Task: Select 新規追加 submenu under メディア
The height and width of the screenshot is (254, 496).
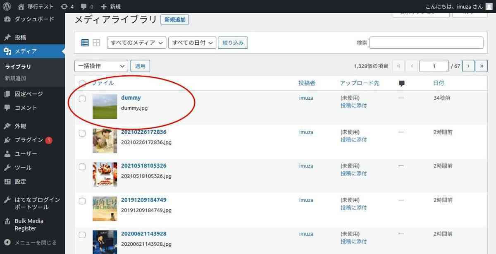Action: 15,78
